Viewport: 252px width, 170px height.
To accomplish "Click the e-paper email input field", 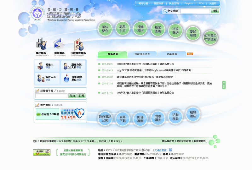I will pos(51,96).
